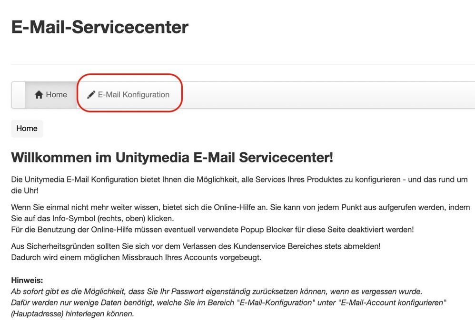Click the (Hauptadresse) hinterlegen können line
The width and height of the screenshot is (475, 323).
(72, 314)
